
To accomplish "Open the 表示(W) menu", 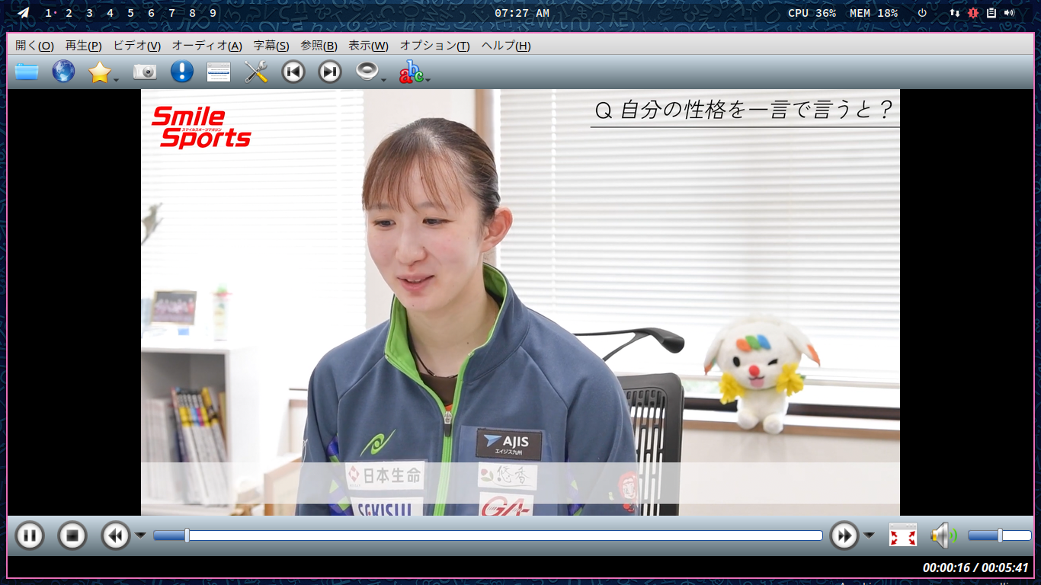I will coord(368,46).
